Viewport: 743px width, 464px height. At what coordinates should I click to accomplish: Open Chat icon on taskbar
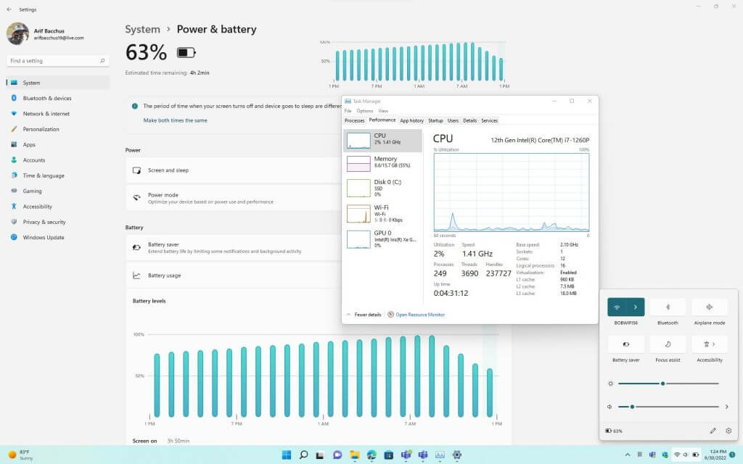(337, 455)
